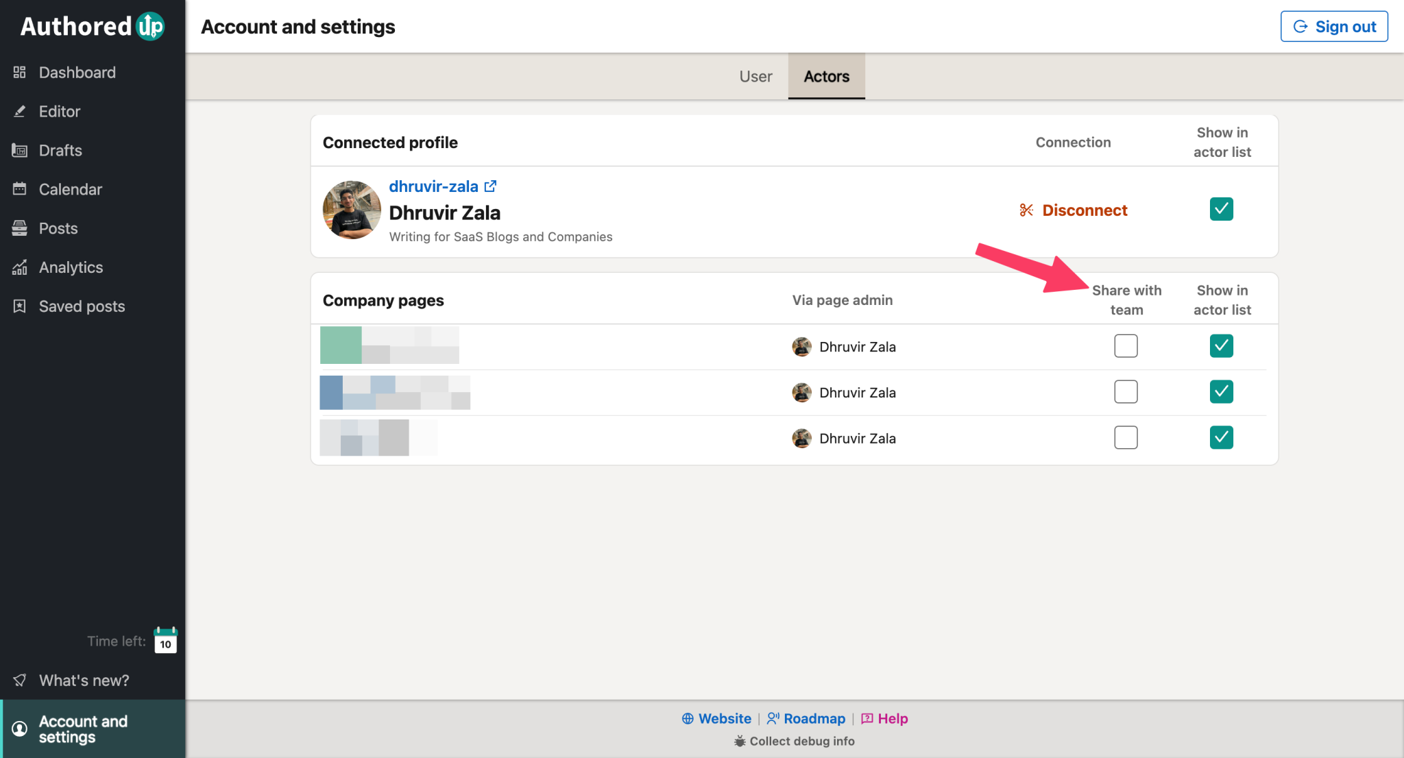Open Analytics from the sidebar
Image resolution: width=1404 pixels, height=758 pixels.
tap(70, 267)
